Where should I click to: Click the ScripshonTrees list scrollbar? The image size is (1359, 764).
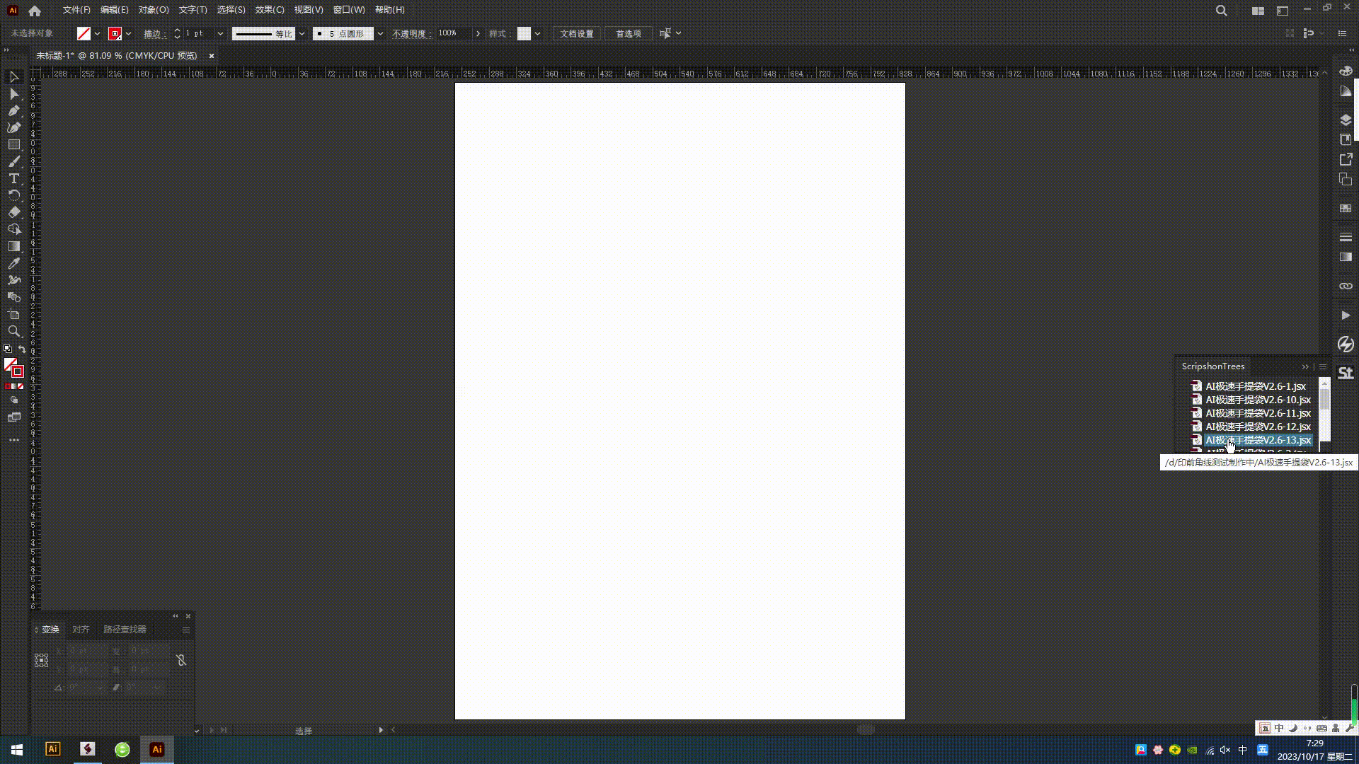coord(1324,399)
